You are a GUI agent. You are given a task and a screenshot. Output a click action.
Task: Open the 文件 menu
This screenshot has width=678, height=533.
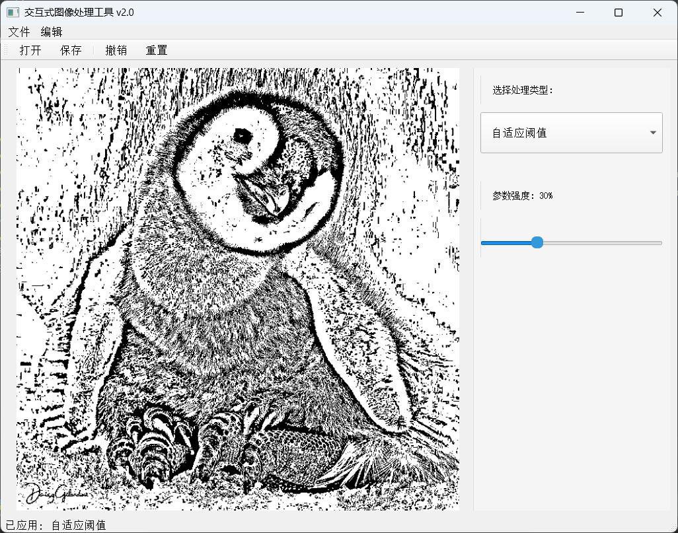coord(19,32)
